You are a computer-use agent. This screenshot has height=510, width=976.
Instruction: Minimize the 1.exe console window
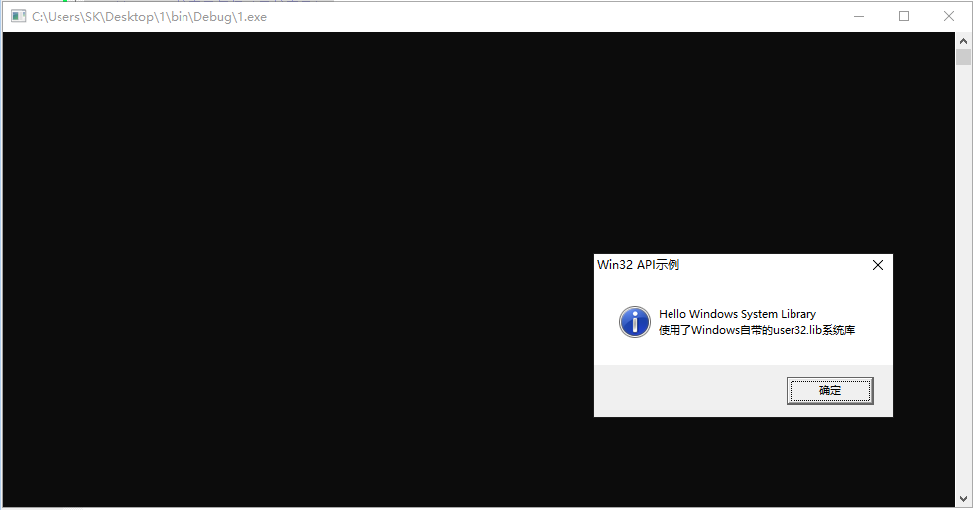(x=857, y=16)
